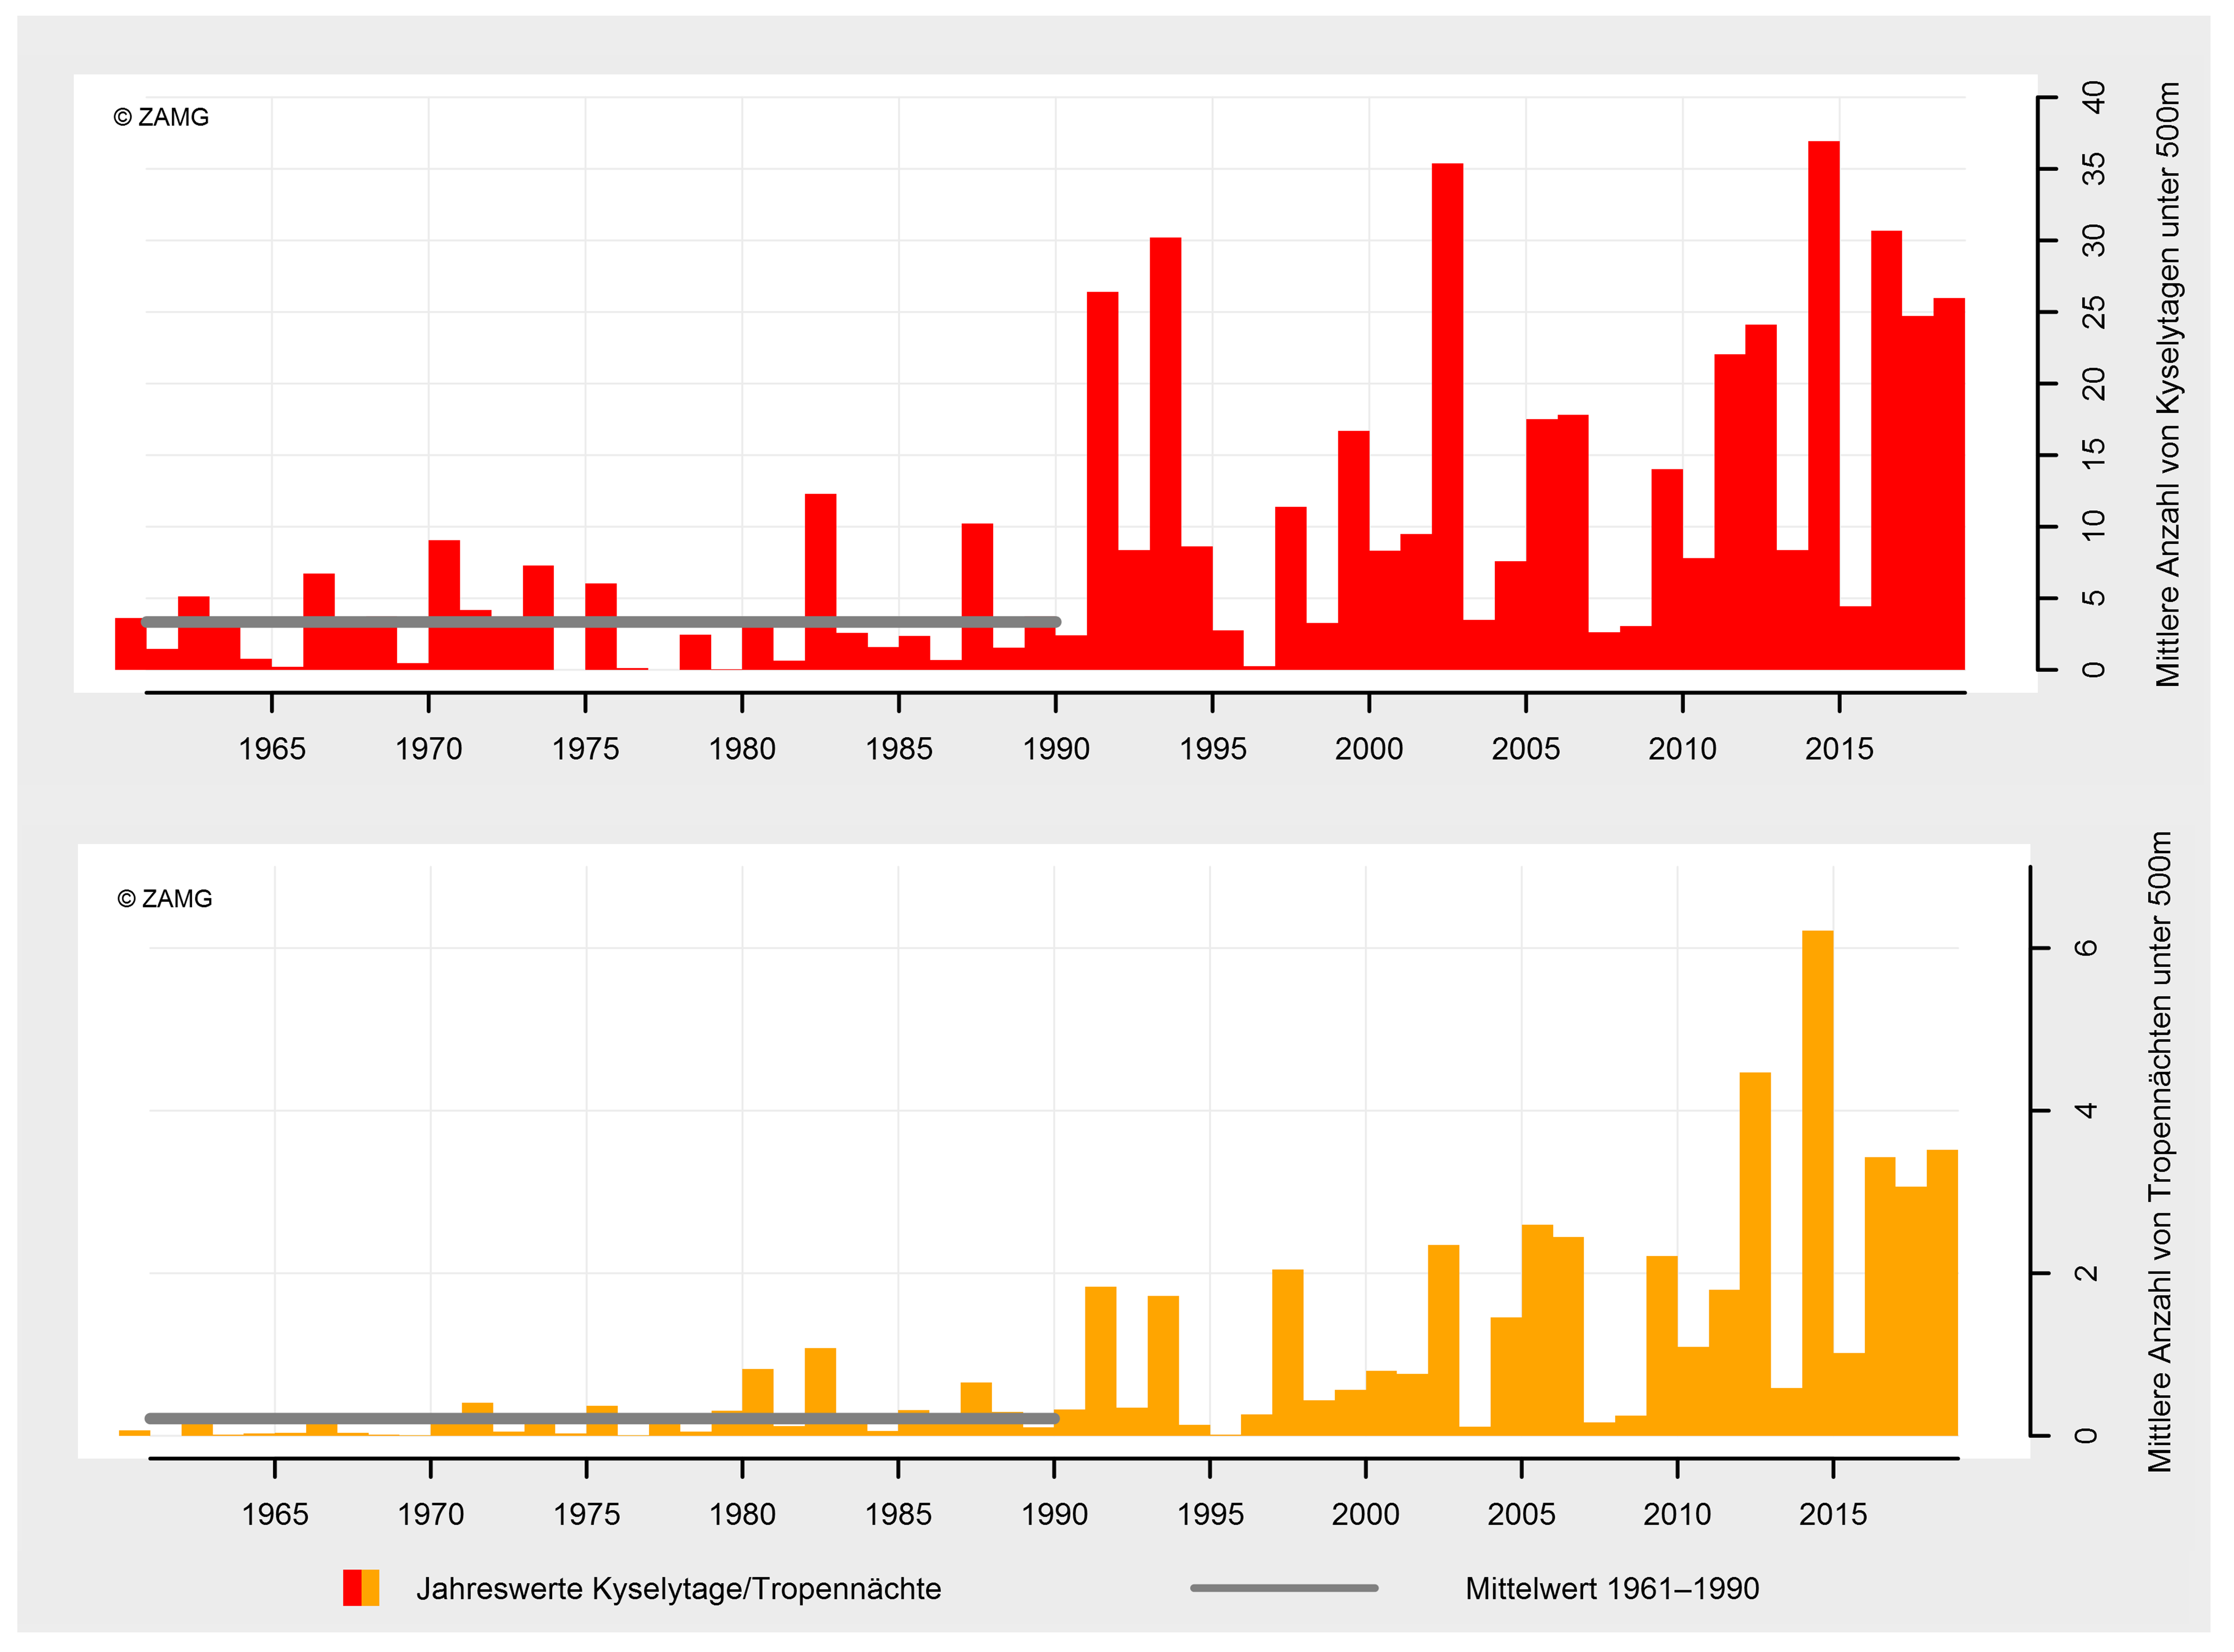Image resolution: width=2234 pixels, height=1652 pixels.
Task: Click the tall red bar near 2003
Action: pyautogui.click(x=1447, y=420)
